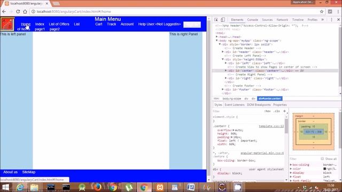The height and width of the screenshot is (192, 342).
Task: Select the Event Listeners sub-tab
Action: [235, 105]
